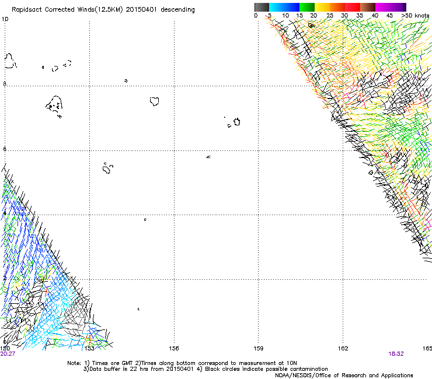
Task: Click the longitude label '162'
Action: 343,349
